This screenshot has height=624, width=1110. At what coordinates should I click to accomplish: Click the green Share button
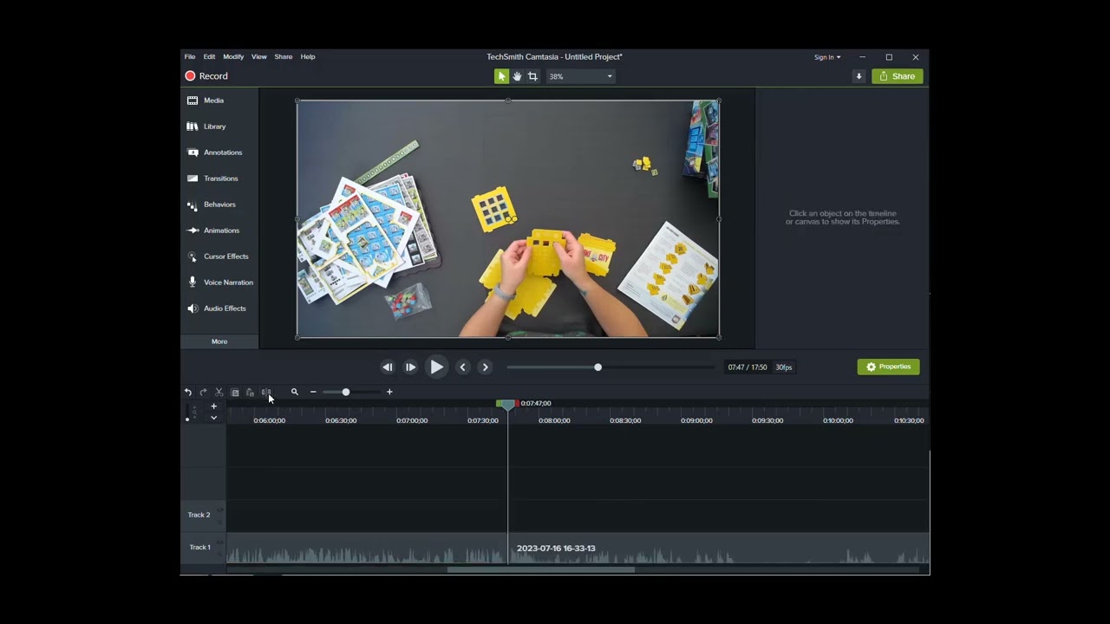pos(898,76)
